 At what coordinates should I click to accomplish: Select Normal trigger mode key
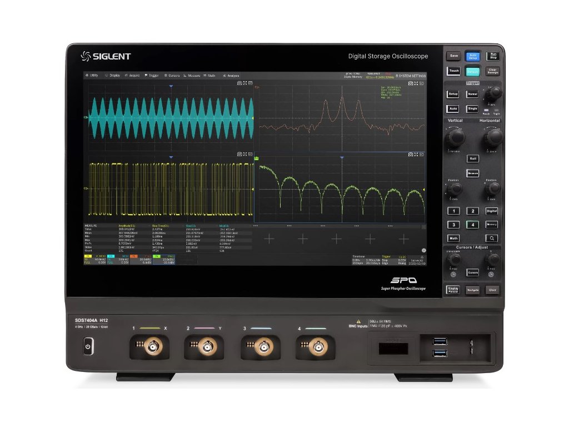pos(472,94)
